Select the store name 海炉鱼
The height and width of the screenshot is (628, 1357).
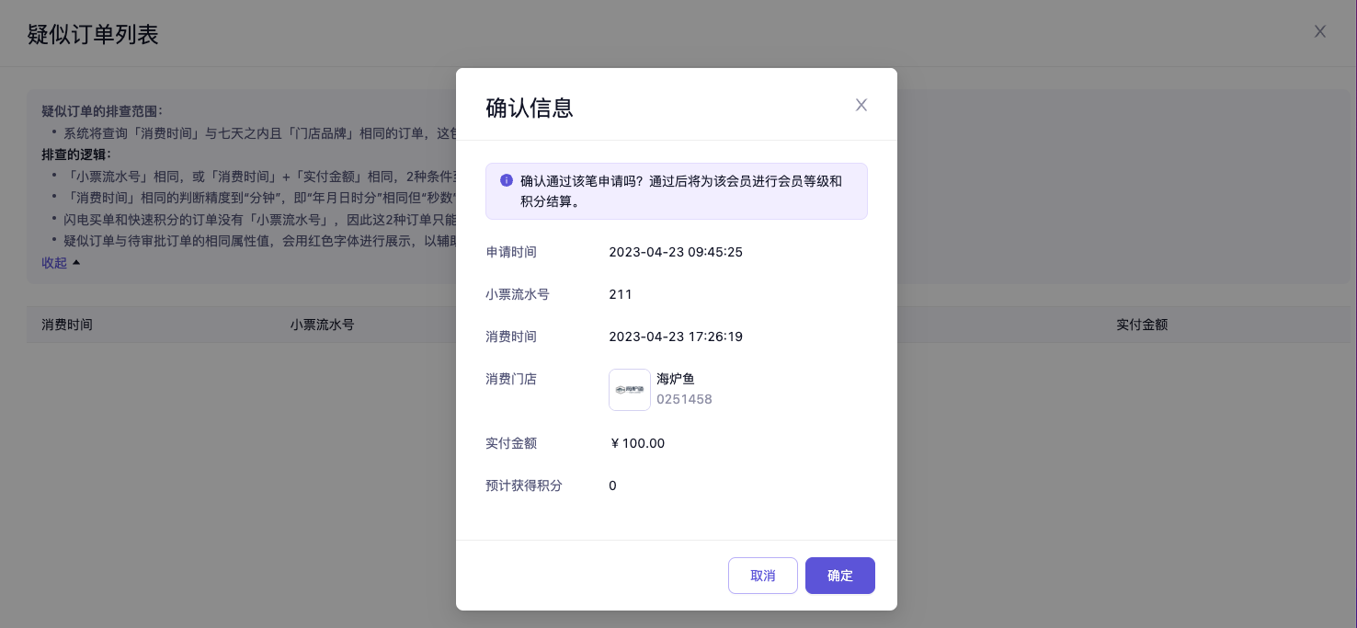[x=676, y=379]
